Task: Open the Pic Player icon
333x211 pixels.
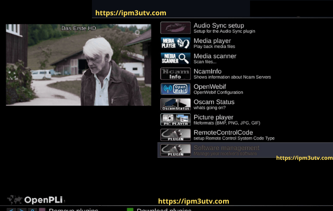Action: pos(175,120)
